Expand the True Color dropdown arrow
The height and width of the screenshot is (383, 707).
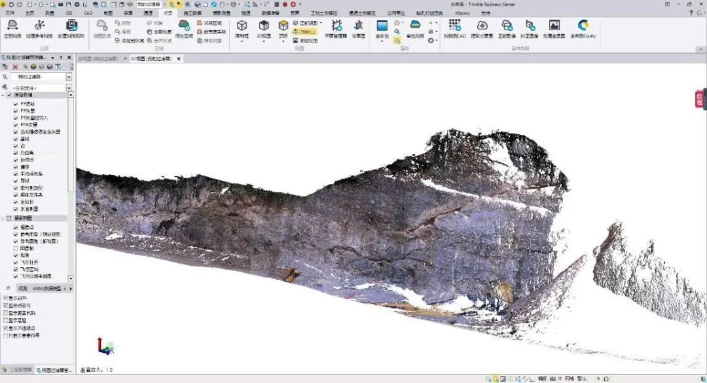(382, 41)
